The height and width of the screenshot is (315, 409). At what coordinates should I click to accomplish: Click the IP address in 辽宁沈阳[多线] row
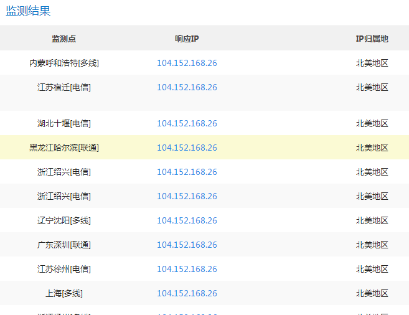pos(187,220)
